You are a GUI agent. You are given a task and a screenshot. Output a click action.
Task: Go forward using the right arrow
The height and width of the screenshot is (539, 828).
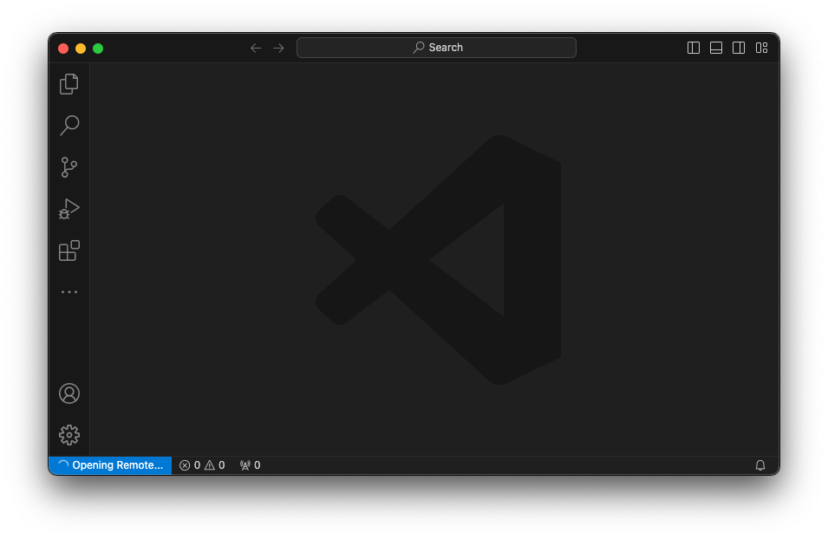[x=279, y=48]
